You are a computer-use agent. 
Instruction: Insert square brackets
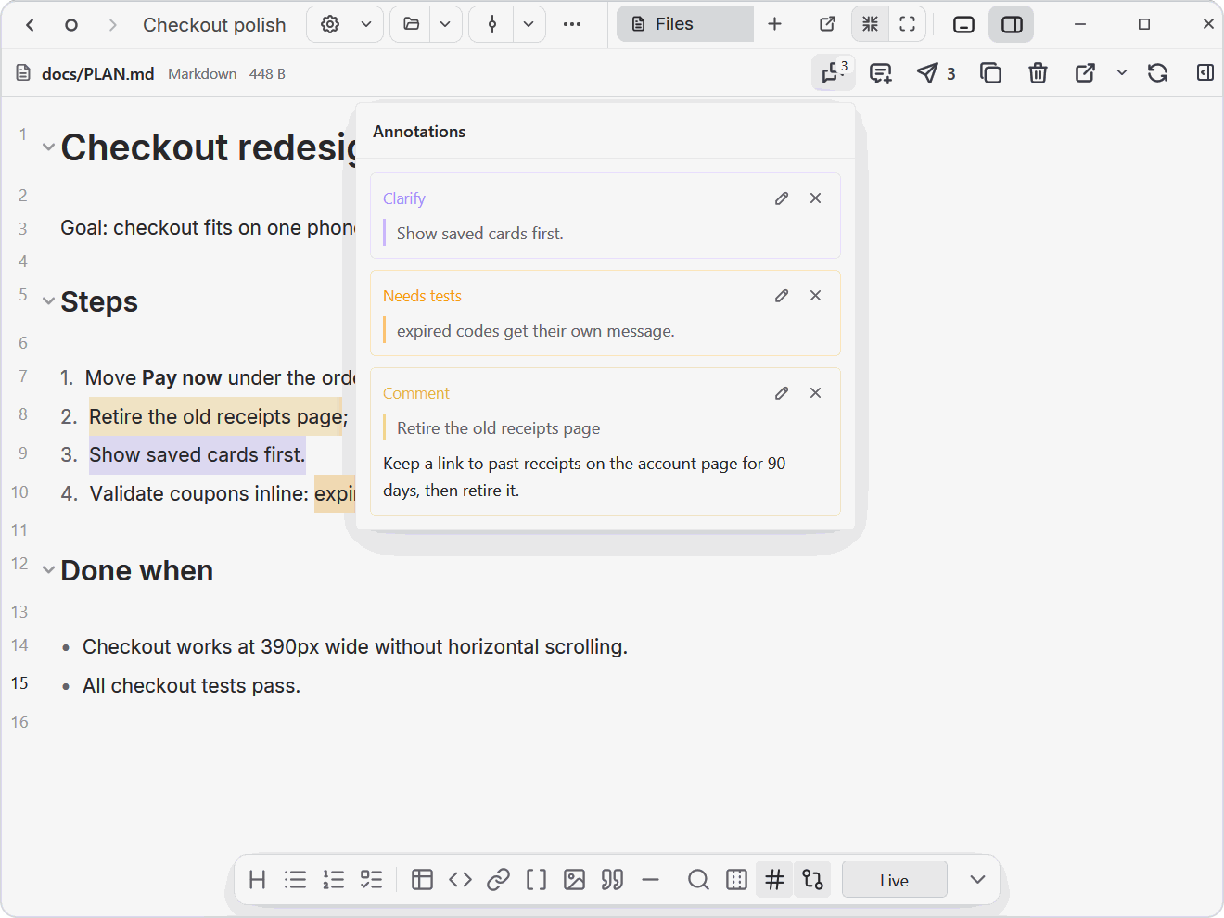tap(537, 880)
